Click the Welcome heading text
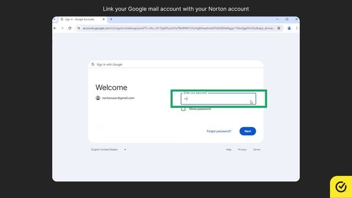352x198 pixels. [x=111, y=87]
